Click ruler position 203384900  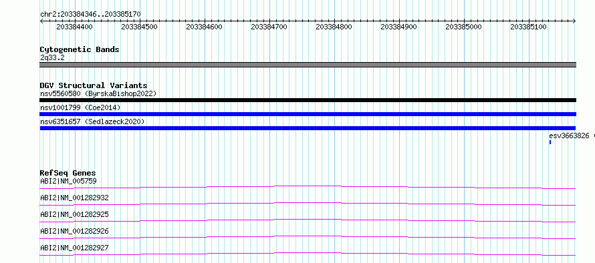click(399, 27)
